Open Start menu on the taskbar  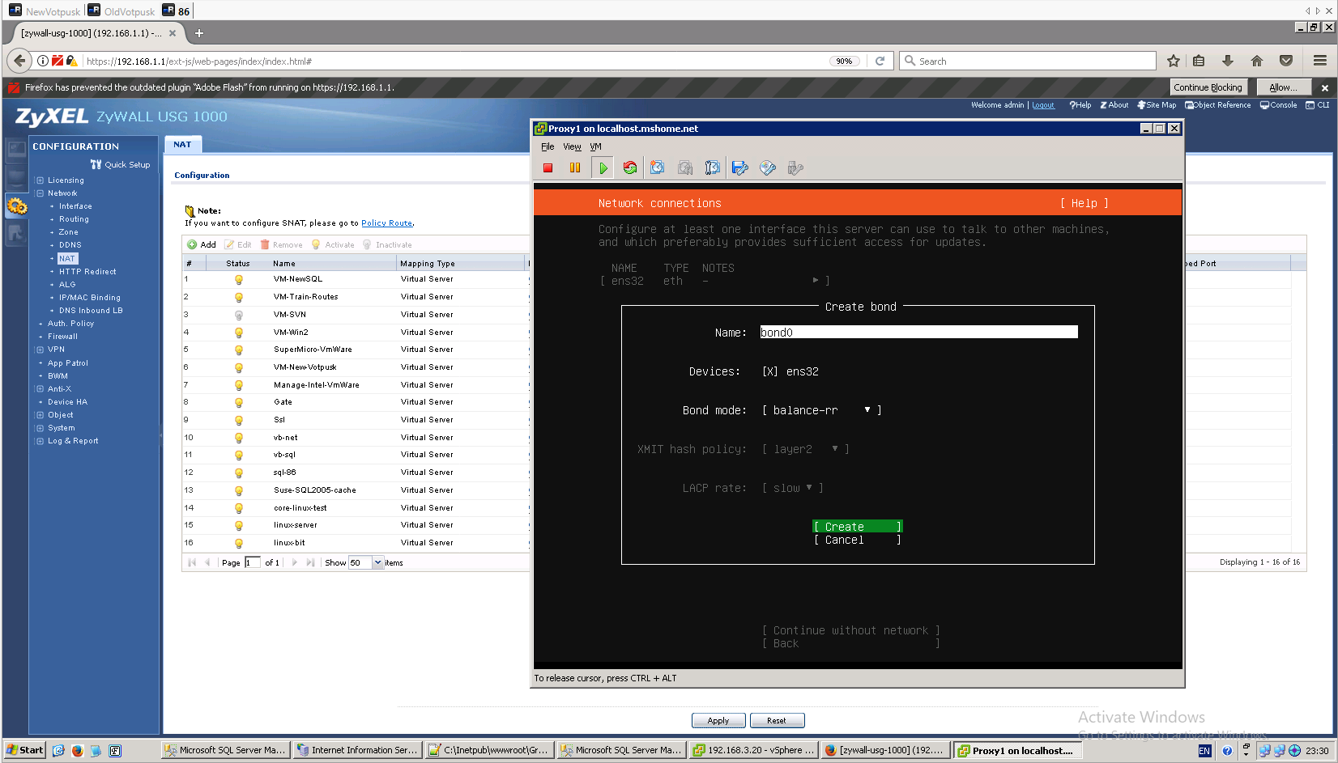[x=24, y=750]
